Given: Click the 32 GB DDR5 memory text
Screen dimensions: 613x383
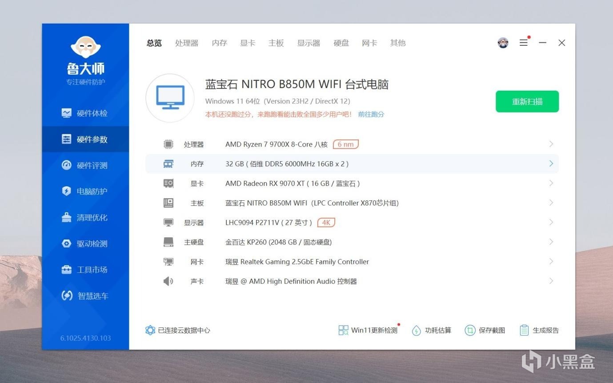Looking at the screenshot, I should 287,164.
